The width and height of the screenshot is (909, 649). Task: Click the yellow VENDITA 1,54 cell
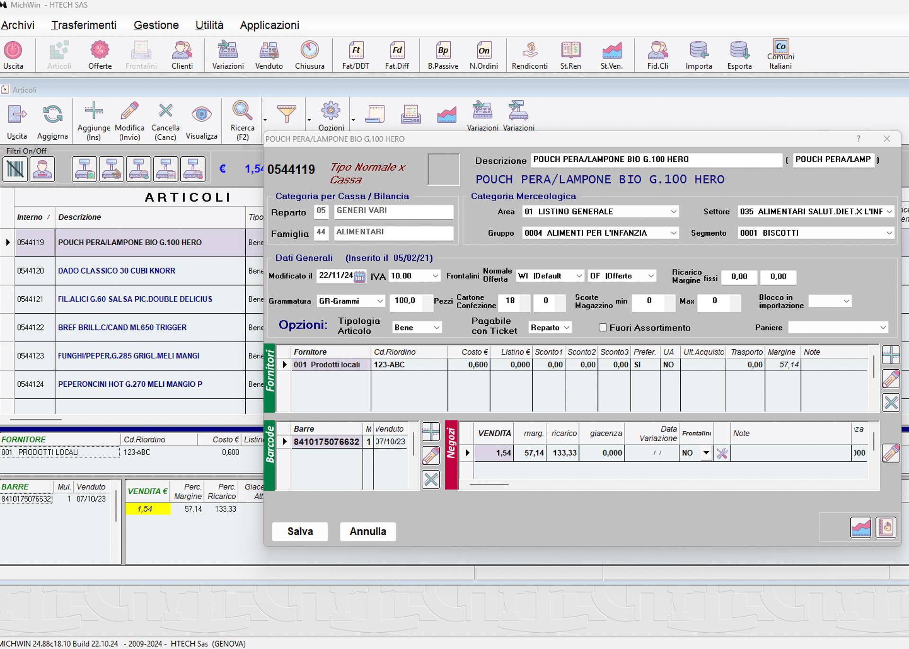coord(148,509)
